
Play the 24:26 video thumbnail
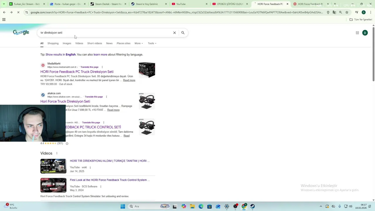pos(53,166)
